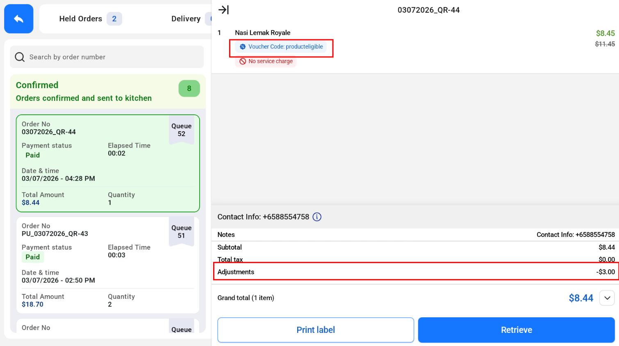
Task: Click the Elapsed Time 00:03 value
Action: [x=116, y=255]
